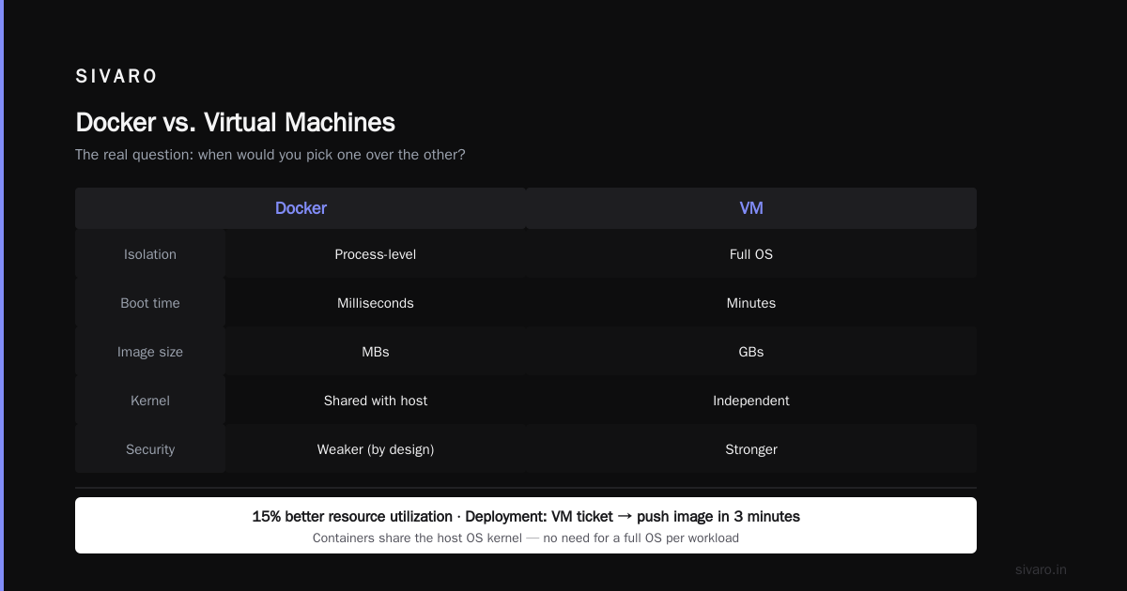
Task: Select the Image size row label
Action: click(x=150, y=352)
